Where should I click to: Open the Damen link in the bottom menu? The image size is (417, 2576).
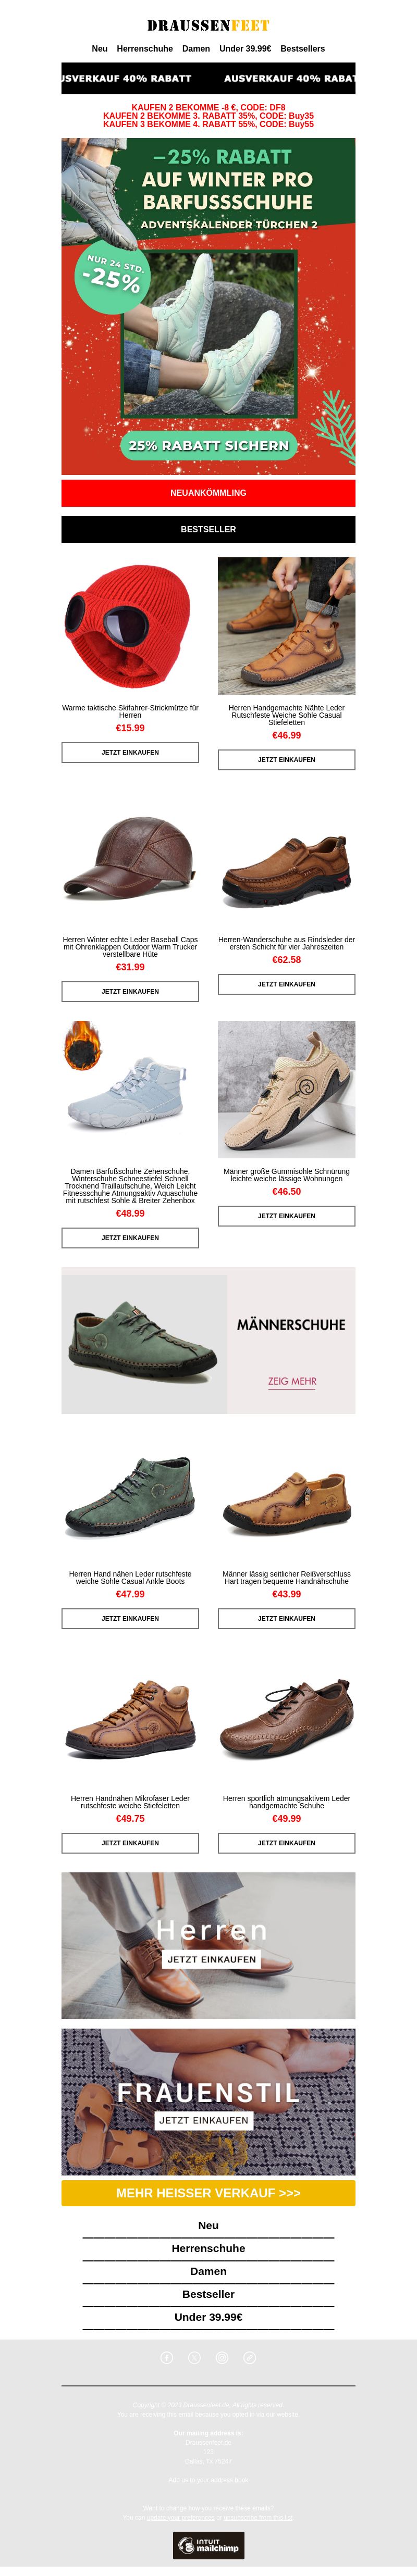point(208,2271)
